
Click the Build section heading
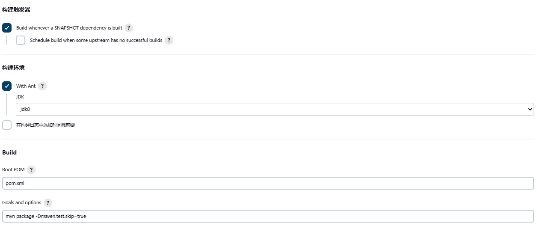9,152
